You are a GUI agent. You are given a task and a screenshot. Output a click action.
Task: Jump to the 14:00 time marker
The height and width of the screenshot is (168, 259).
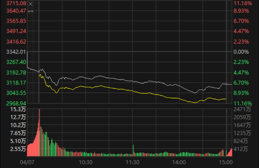point(179,162)
